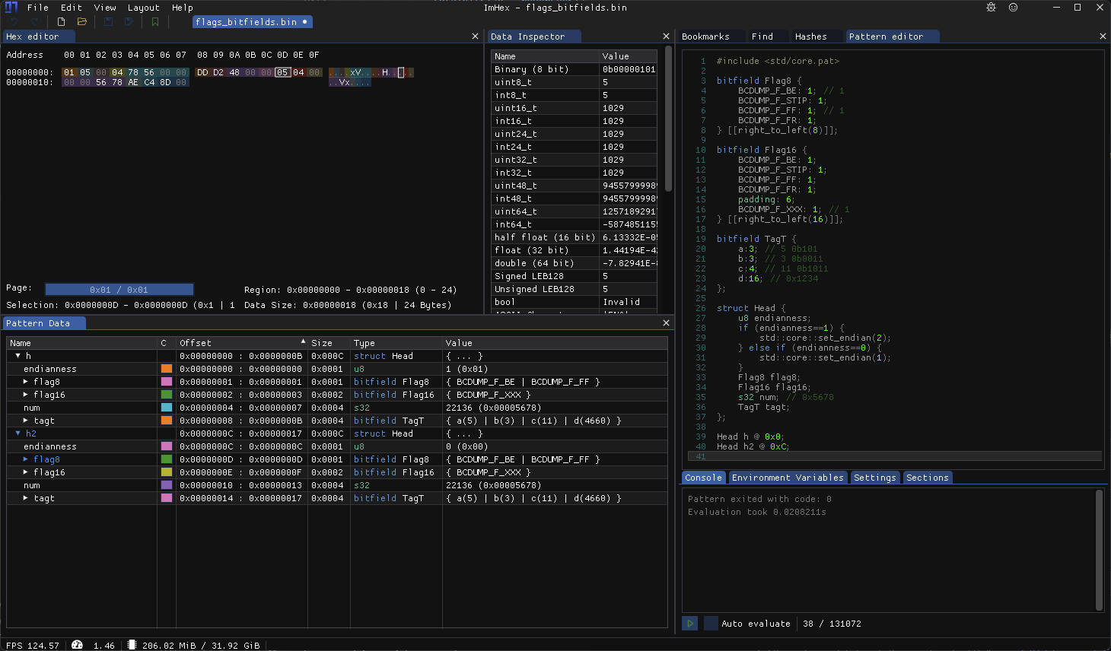This screenshot has height=651, width=1111.
Task: Click the undo arrow icon
Action: (x=14, y=21)
